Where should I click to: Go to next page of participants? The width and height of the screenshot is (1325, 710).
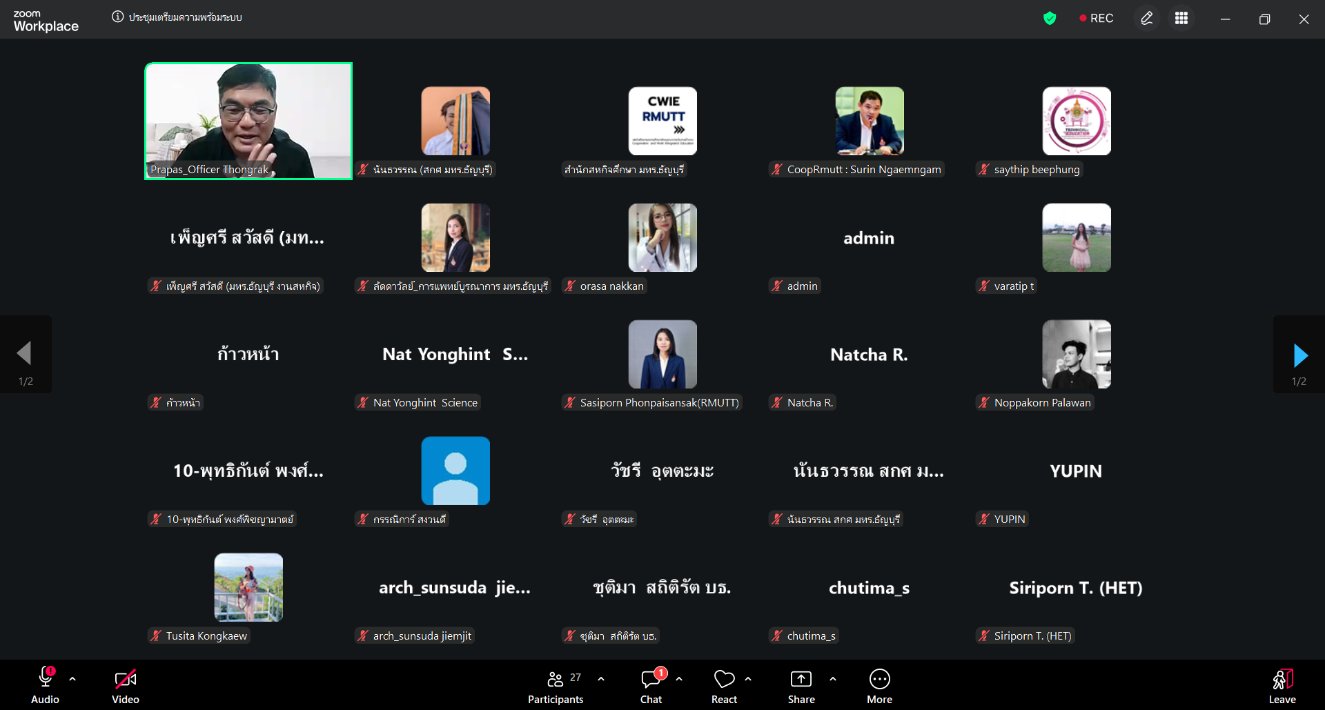1299,355
